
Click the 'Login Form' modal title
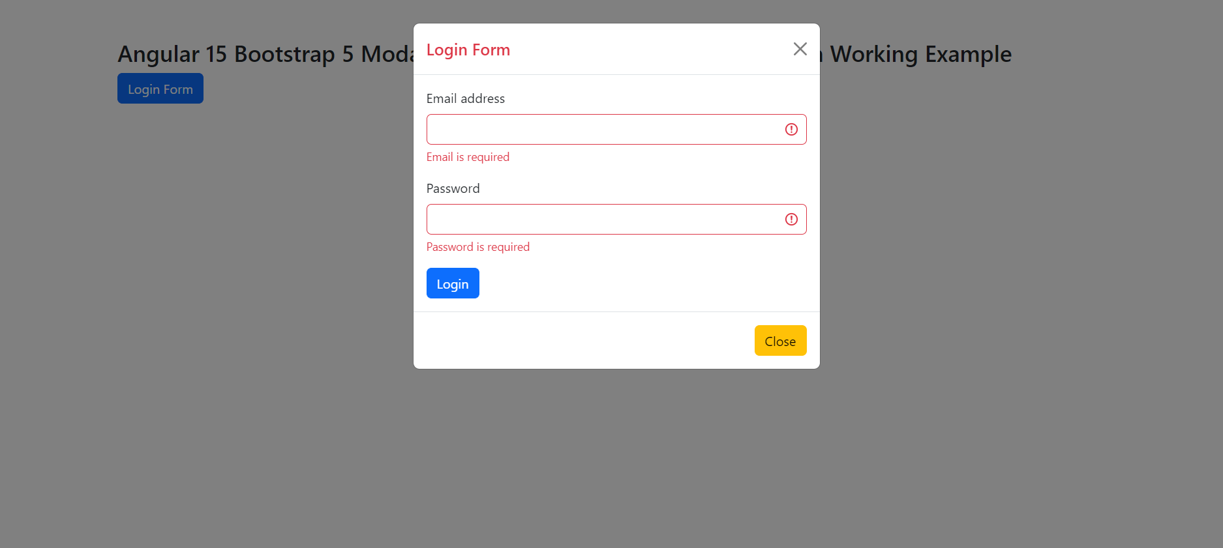pyautogui.click(x=468, y=50)
